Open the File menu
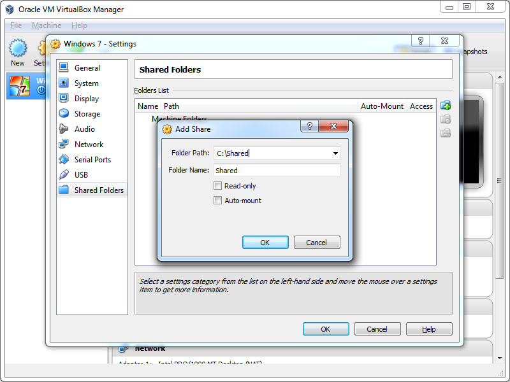The height and width of the screenshot is (382, 510). (16, 25)
